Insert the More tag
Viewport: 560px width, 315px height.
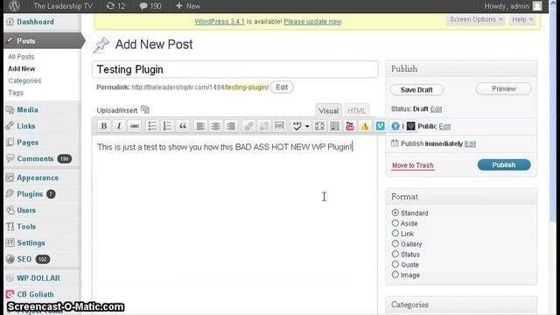(x=279, y=126)
